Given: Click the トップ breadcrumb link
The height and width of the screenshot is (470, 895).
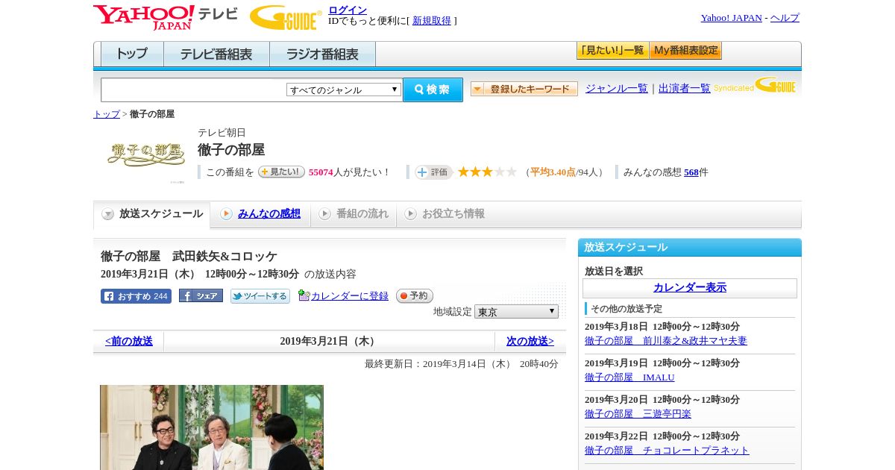Looking at the screenshot, I should click(107, 114).
